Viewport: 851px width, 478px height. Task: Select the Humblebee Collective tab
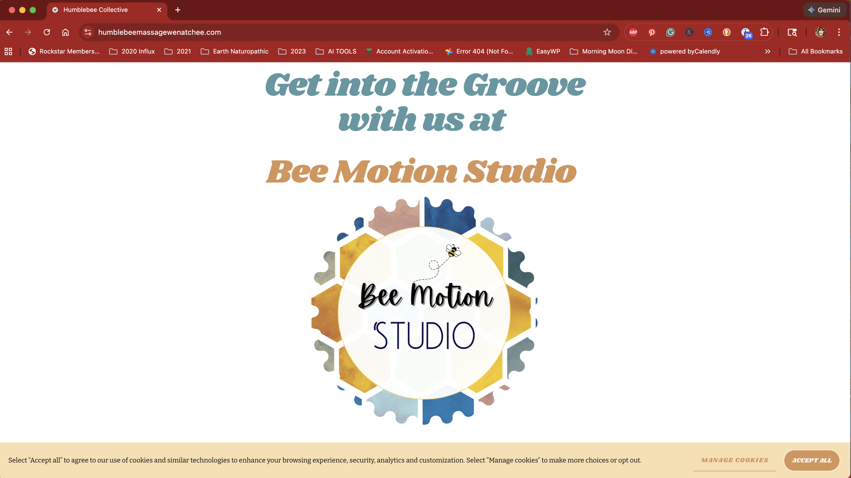click(95, 10)
